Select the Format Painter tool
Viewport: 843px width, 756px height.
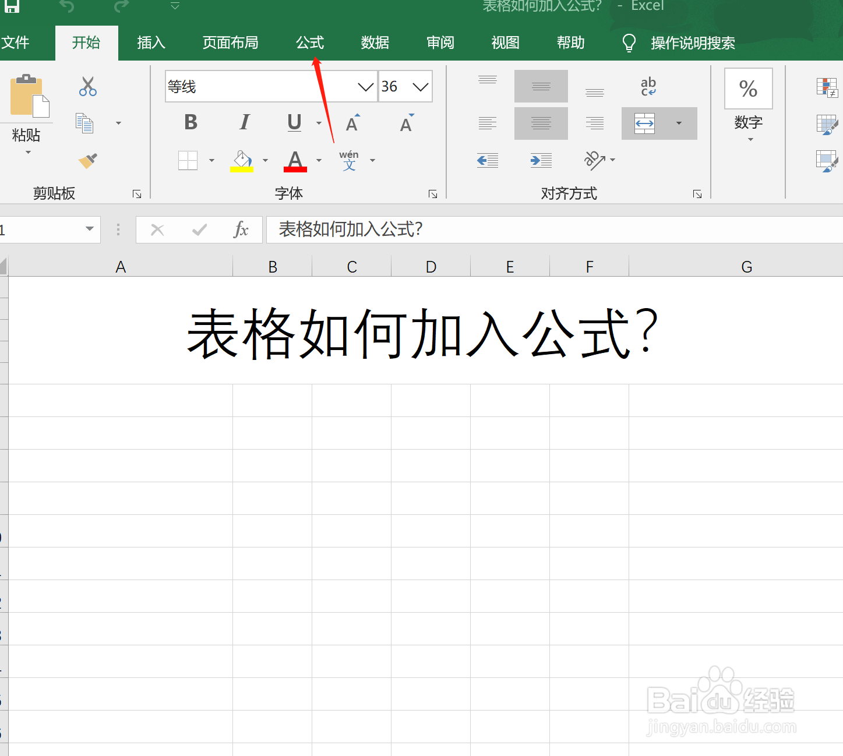pyautogui.click(x=87, y=161)
